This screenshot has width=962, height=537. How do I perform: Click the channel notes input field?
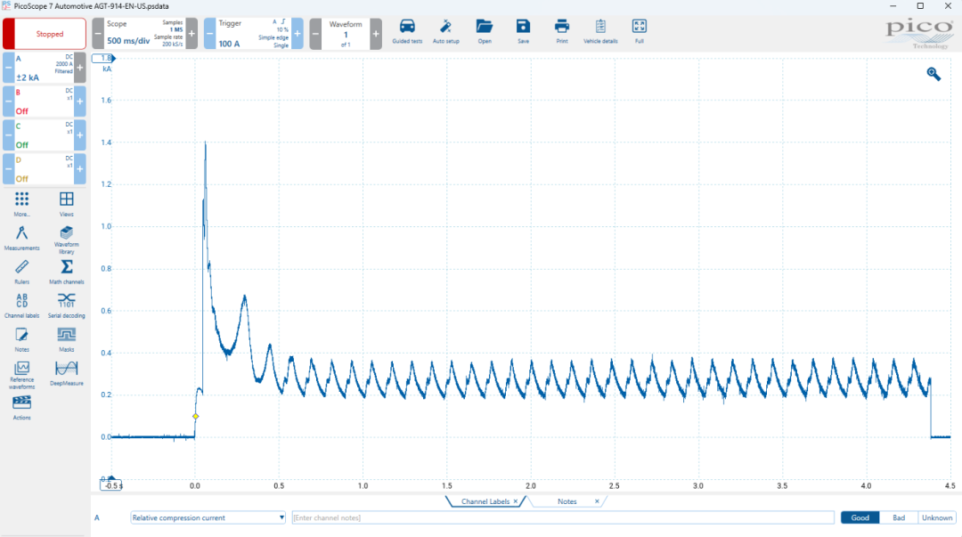(x=563, y=517)
